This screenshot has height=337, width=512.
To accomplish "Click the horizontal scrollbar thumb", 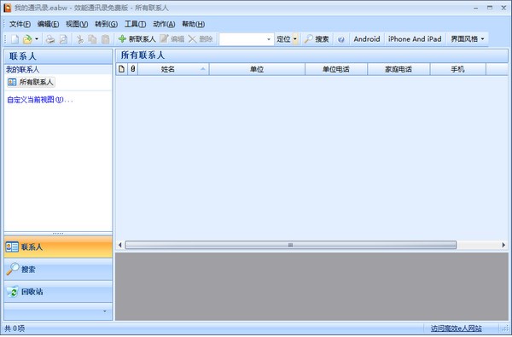I will pyautogui.click(x=291, y=245).
